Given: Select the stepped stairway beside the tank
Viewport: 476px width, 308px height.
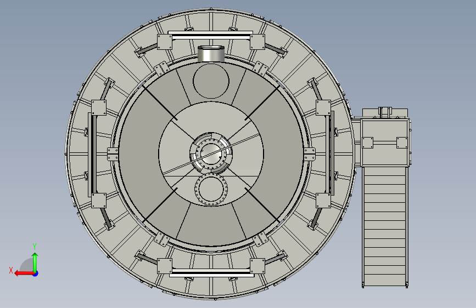Looking at the screenshot, I should click(385, 226).
